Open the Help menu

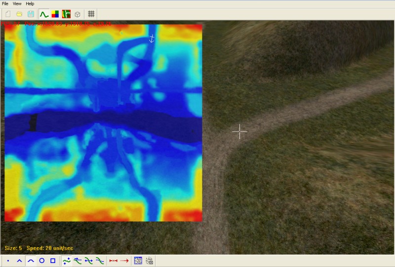pos(30,3)
